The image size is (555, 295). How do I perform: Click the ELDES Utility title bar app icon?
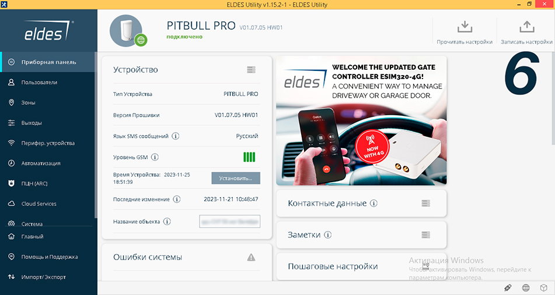coord(4,5)
